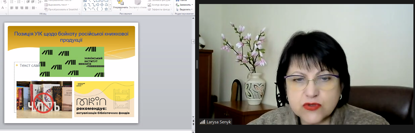415x133 pixels.
Task: Select the curve shape
Action: coord(93,9)
